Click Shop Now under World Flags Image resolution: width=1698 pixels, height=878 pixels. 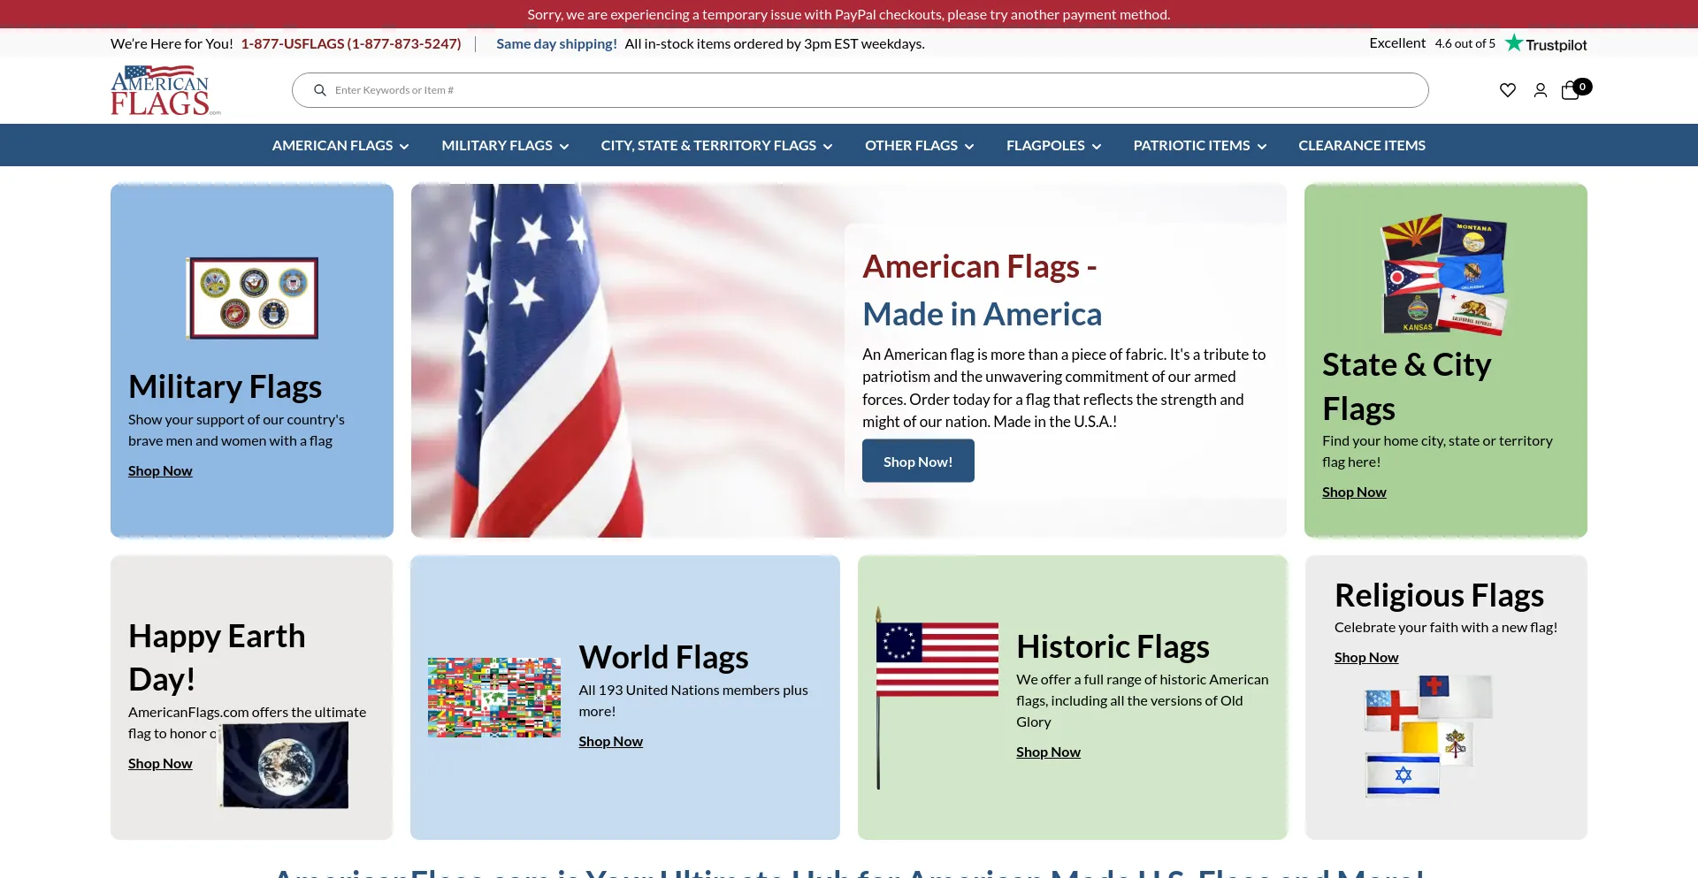tap(610, 742)
